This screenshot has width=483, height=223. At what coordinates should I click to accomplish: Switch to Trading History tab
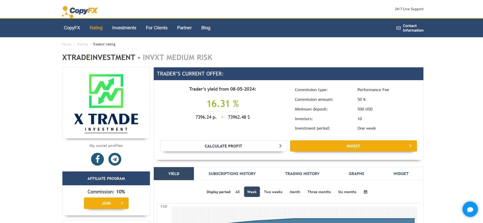(302, 174)
